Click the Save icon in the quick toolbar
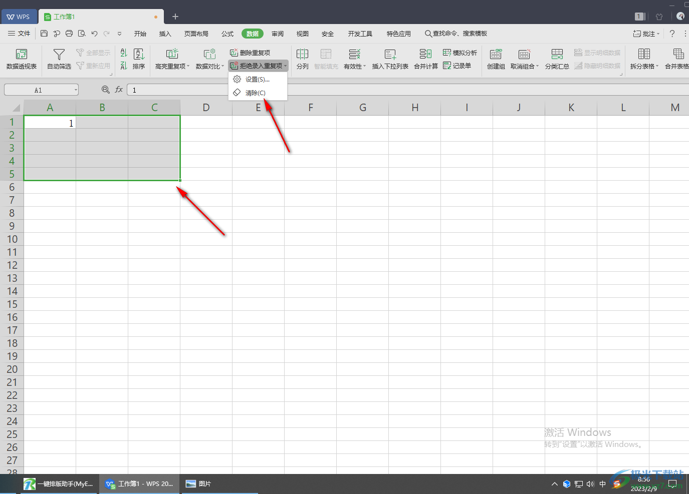 (44, 34)
